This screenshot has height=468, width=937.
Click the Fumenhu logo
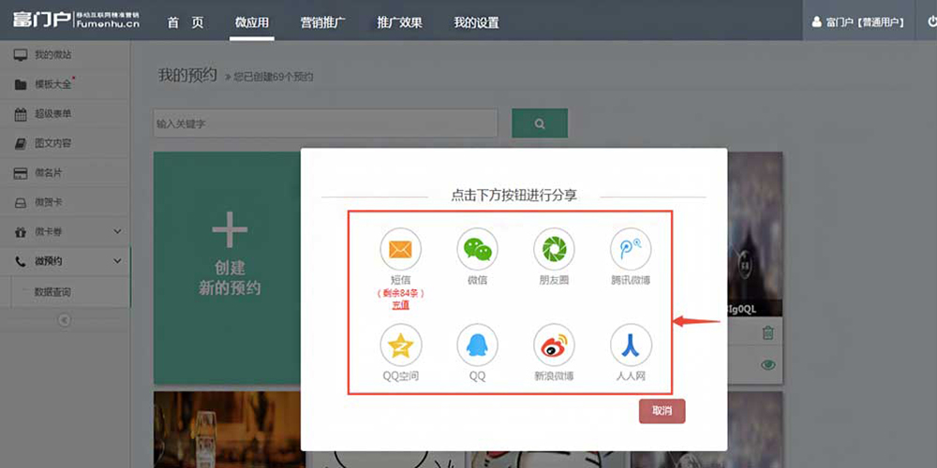click(x=76, y=20)
